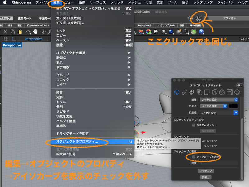Choose オブジェクトのプロパティ... menu item
Viewport: 249px width, 187px height.
pyautogui.click(x=92, y=142)
